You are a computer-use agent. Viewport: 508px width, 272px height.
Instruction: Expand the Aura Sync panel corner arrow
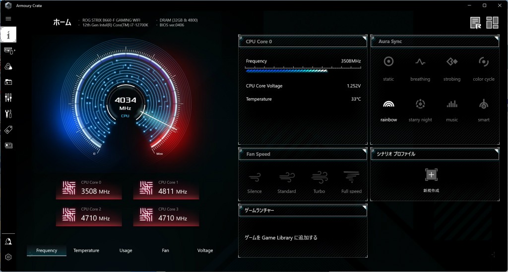496,38
